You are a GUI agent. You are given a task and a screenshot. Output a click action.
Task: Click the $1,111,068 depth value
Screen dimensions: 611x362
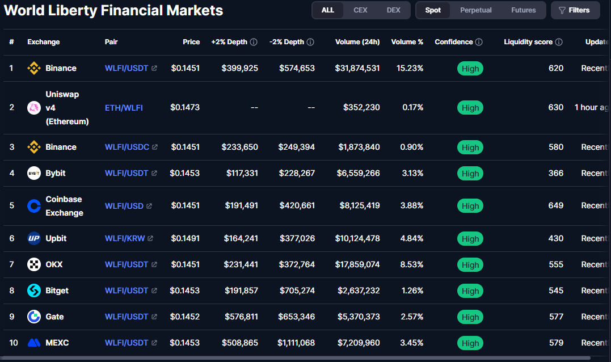tap(296, 343)
